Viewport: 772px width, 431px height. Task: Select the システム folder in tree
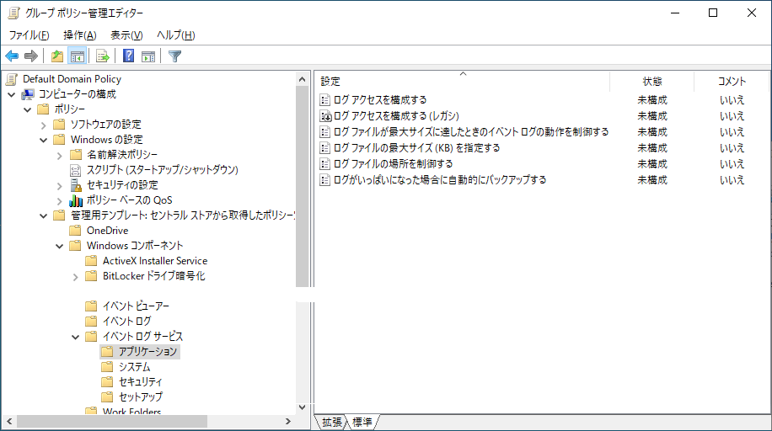point(134,367)
